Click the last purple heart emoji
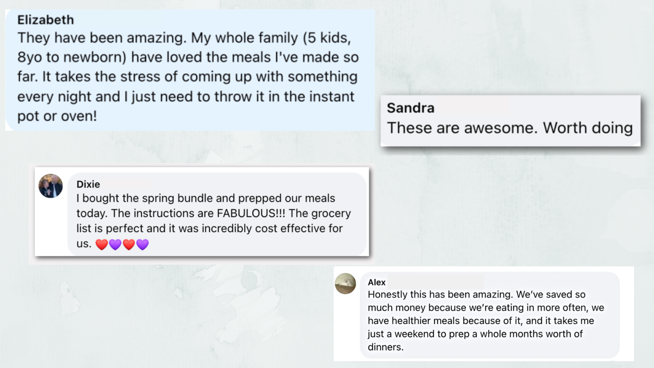The width and height of the screenshot is (654, 368). pos(142,244)
